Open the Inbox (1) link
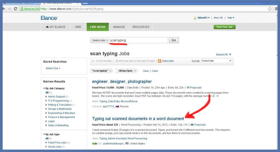280x152 pixels. pos(218,18)
